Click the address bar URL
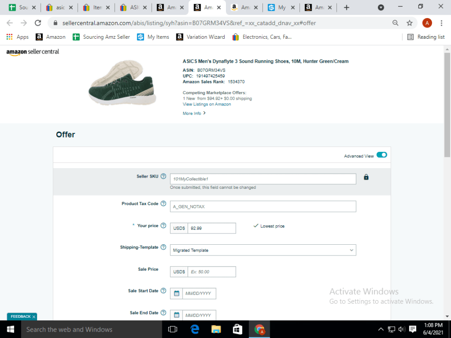The height and width of the screenshot is (338, 451). (189, 23)
